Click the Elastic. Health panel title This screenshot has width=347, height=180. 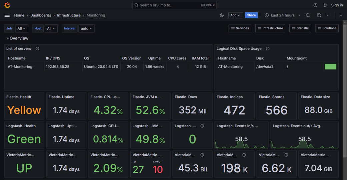[x=19, y=97]
